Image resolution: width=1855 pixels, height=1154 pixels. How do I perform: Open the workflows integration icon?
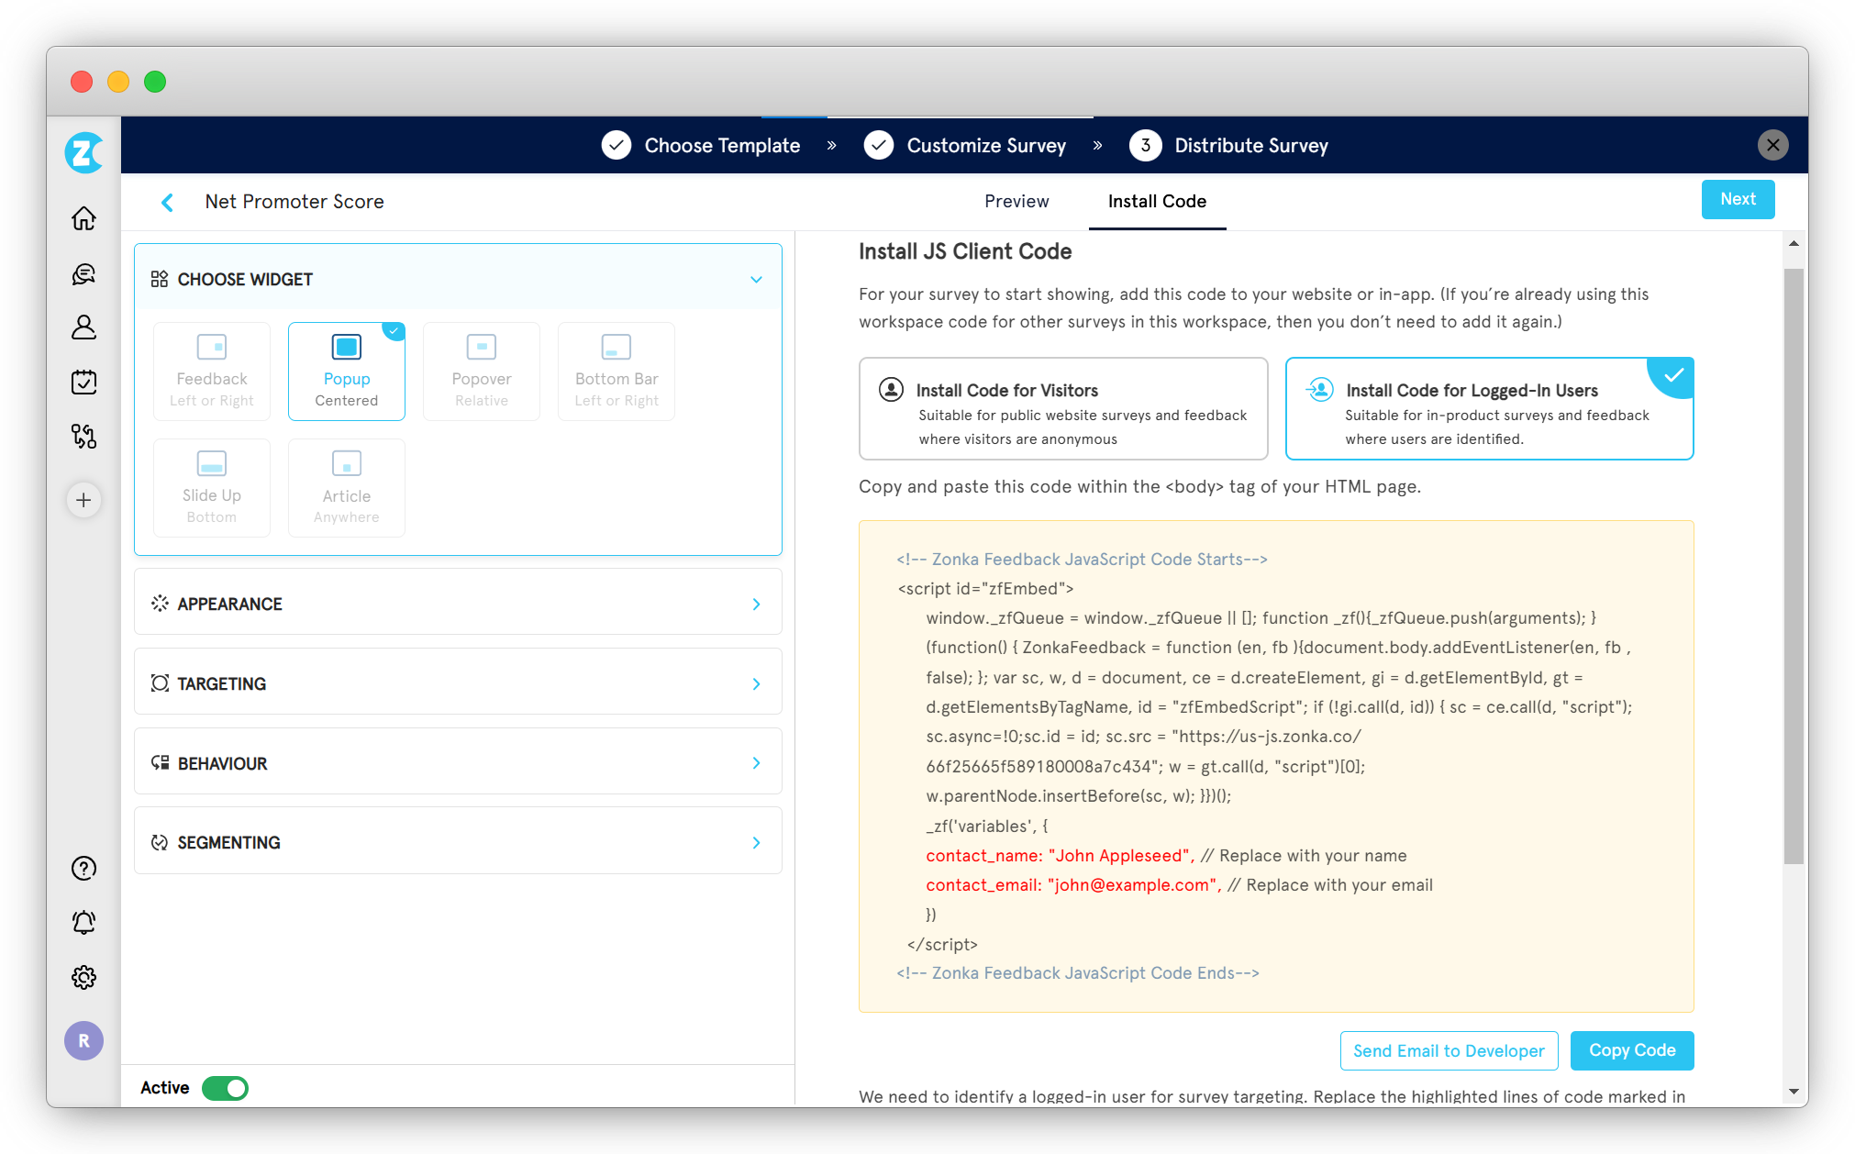(83, 436)
